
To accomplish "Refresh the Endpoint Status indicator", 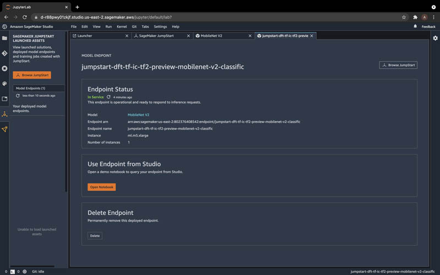I will click(108, 97).
